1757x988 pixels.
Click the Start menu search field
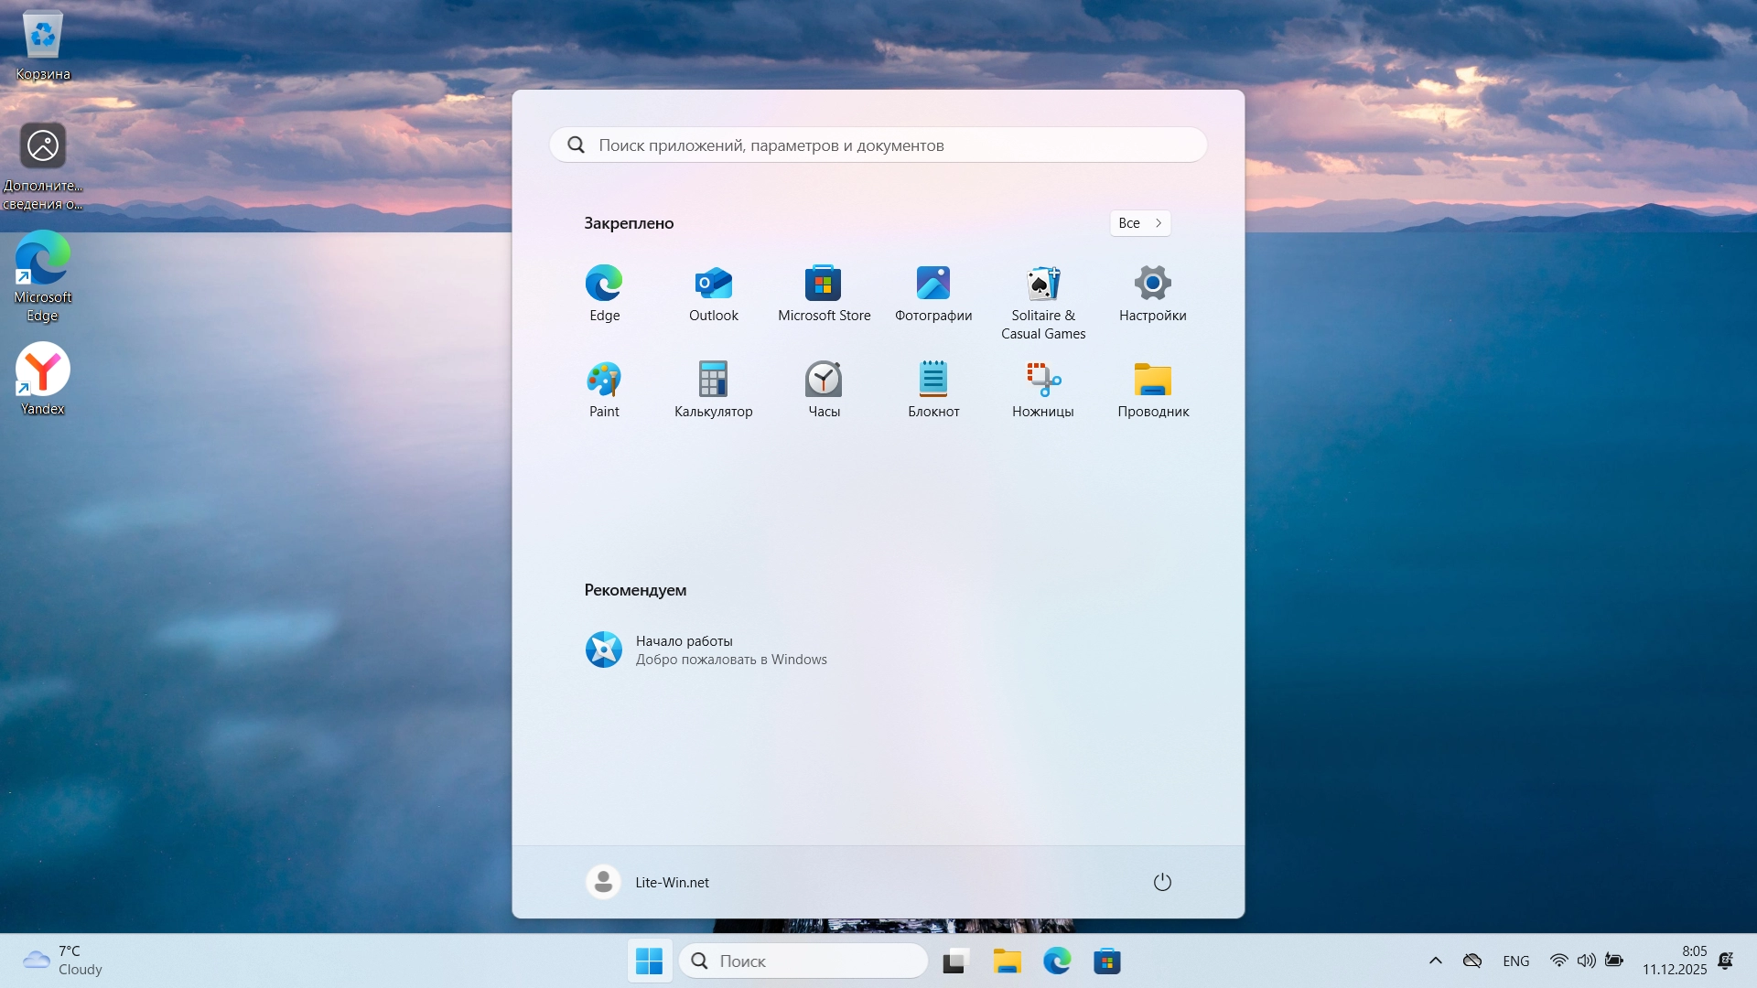pos(878,145)
